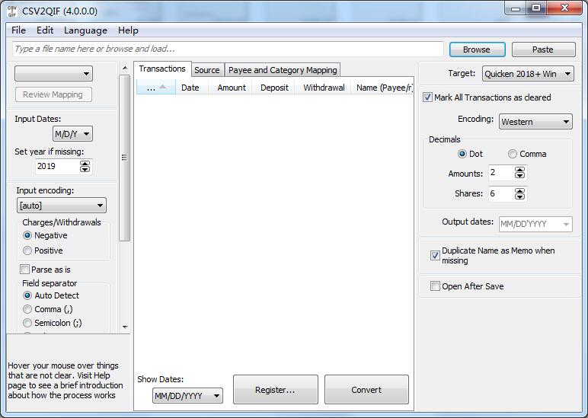The image size is (588, 418).
Task: Open the Encoding Western dropdown
Action: [x=535, y=122]
